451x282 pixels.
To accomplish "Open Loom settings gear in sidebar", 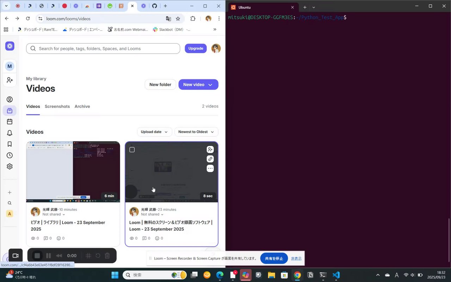I will (10, 166).
